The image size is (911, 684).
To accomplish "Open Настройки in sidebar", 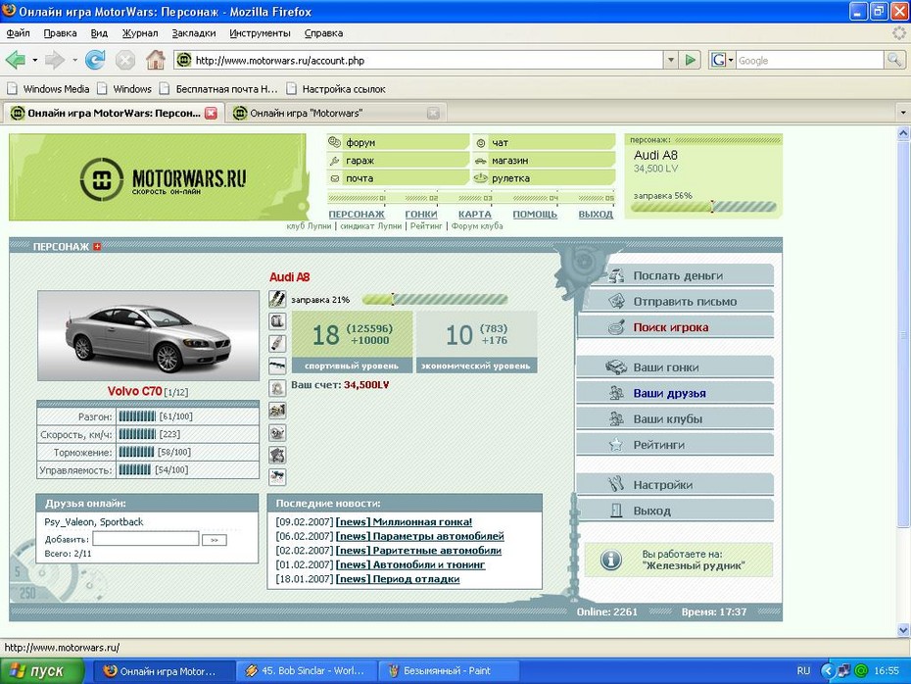I will click(x=675, y=485).
